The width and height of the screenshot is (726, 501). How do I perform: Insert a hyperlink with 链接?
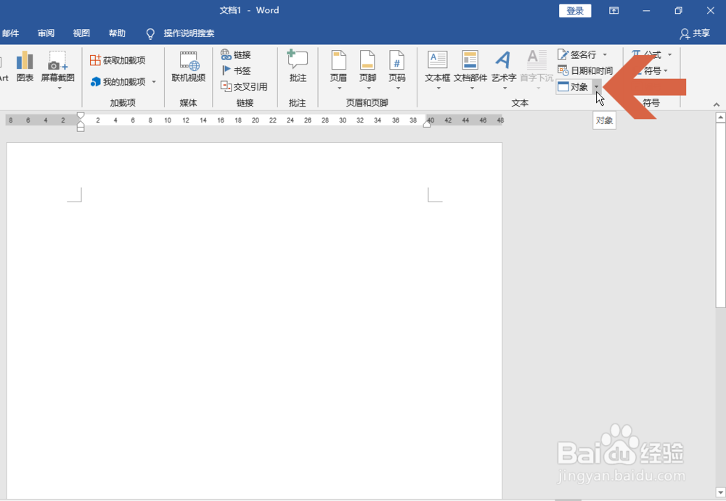[236, 54]
